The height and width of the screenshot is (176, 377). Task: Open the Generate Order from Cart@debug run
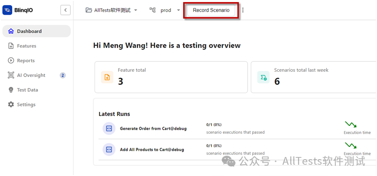(153, 128)
